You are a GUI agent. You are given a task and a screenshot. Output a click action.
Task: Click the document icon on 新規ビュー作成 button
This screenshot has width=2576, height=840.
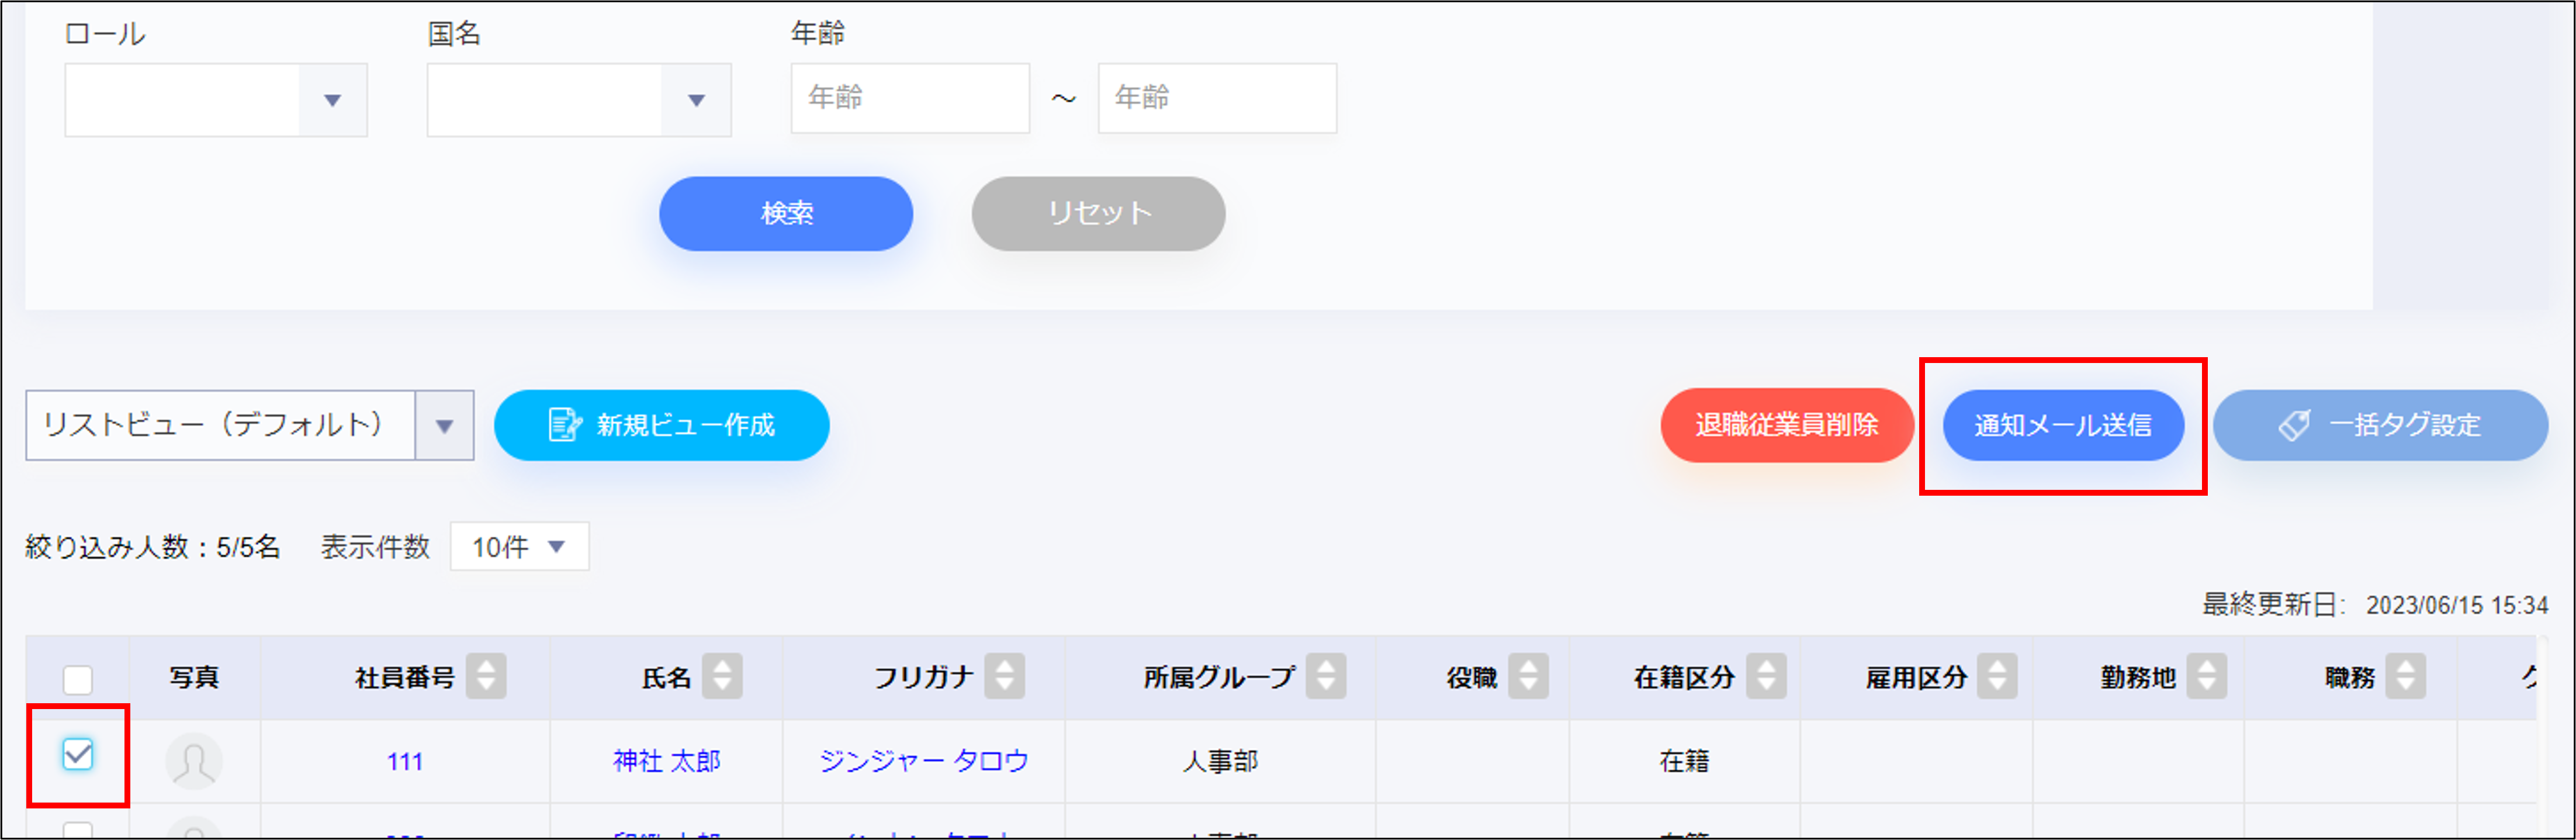click(566, 424)
